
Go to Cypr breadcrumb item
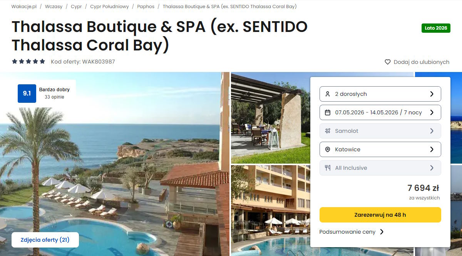click(x=76, y=7)
